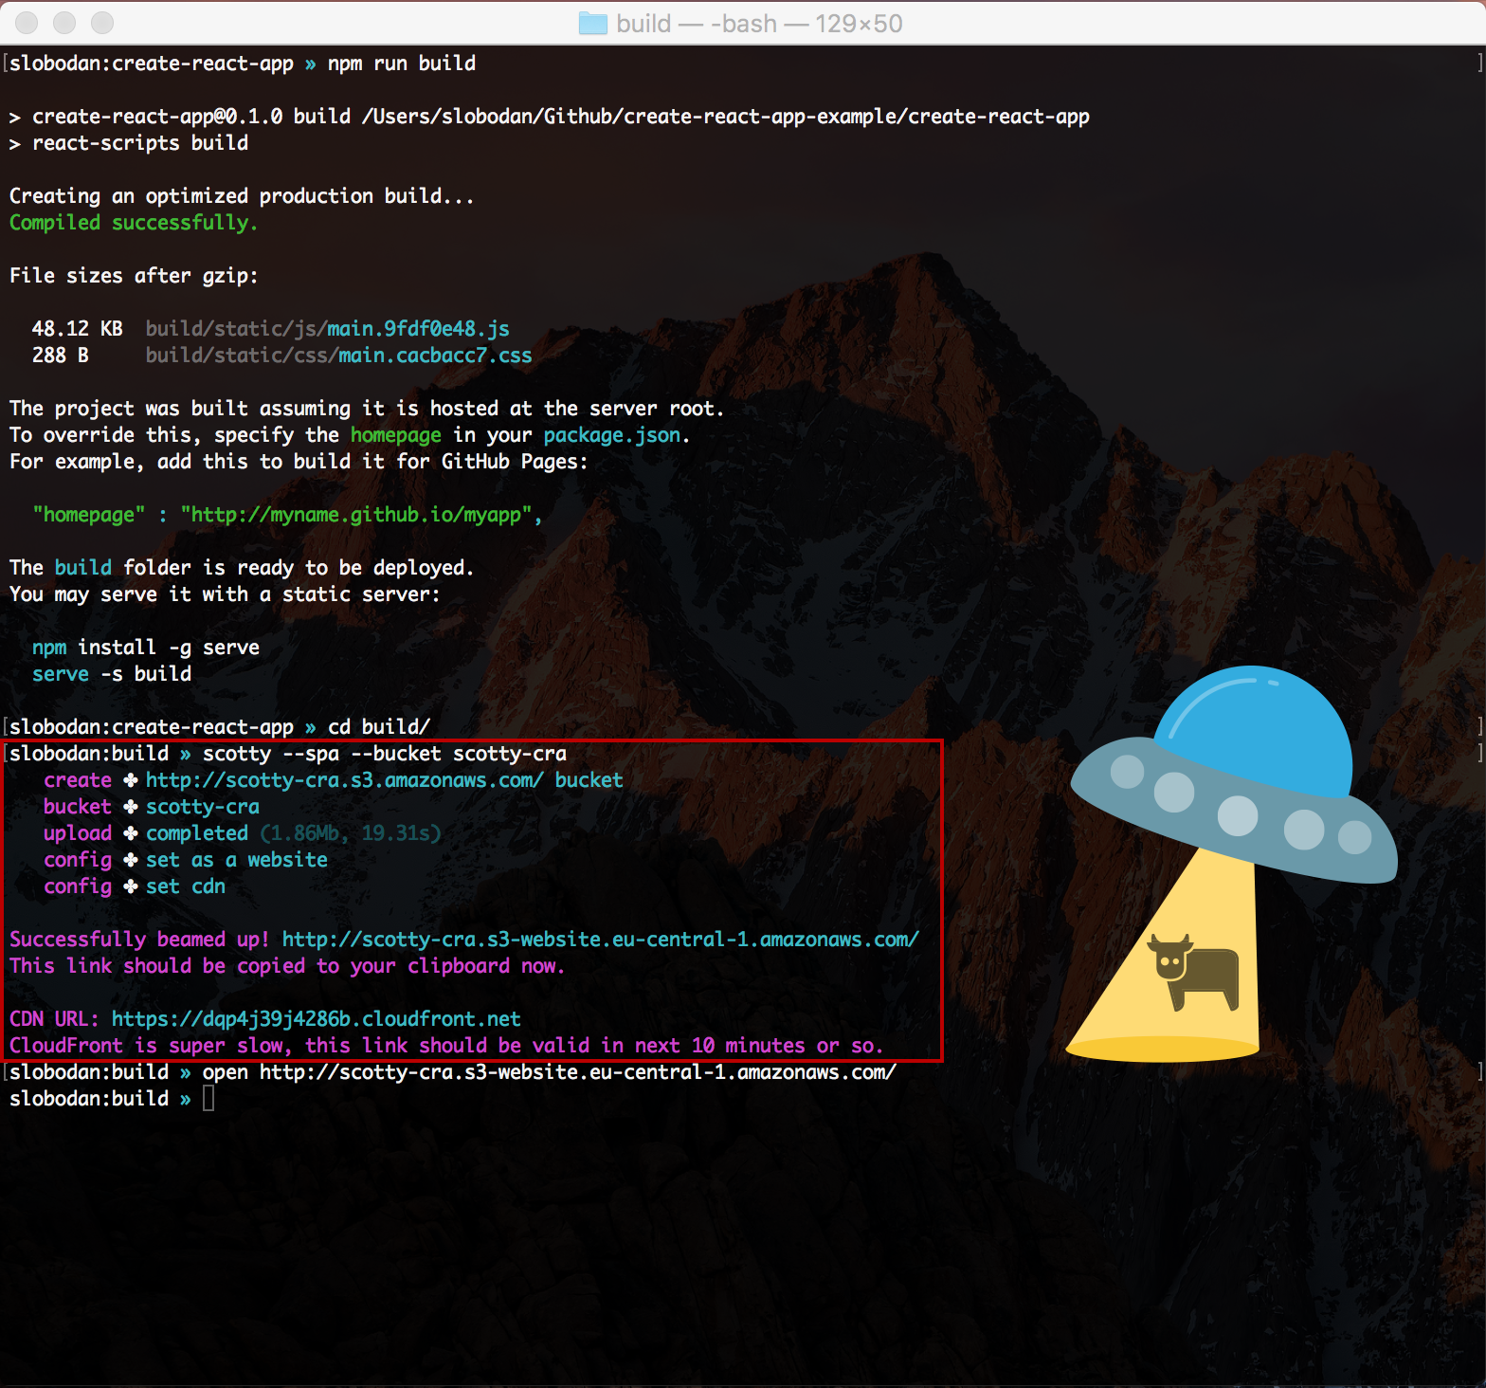Click the '48.12 KB' file size value
This screenshot has height=1388, width=1486.
(x=78, y=329)
